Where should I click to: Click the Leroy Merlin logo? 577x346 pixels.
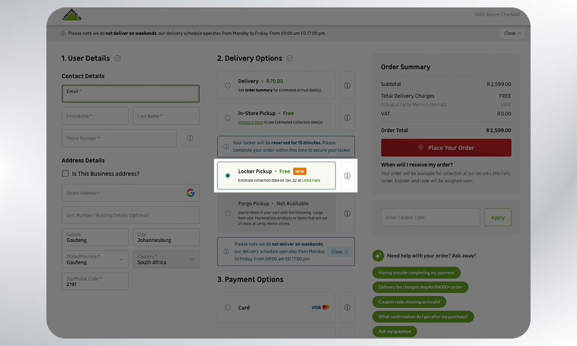coord(72,15)
